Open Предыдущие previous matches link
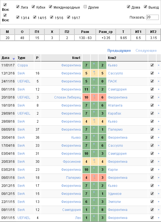 (x=119, y=51)
